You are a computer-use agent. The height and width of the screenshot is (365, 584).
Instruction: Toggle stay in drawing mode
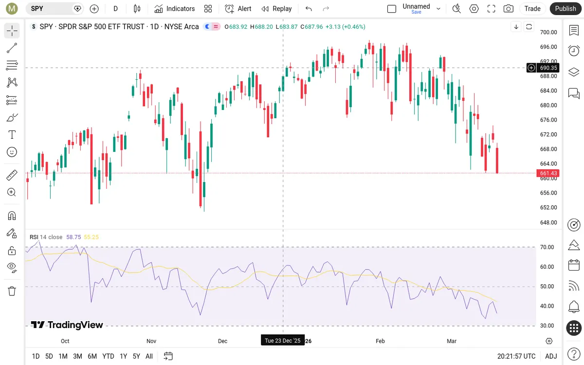[x=12, y=233]
